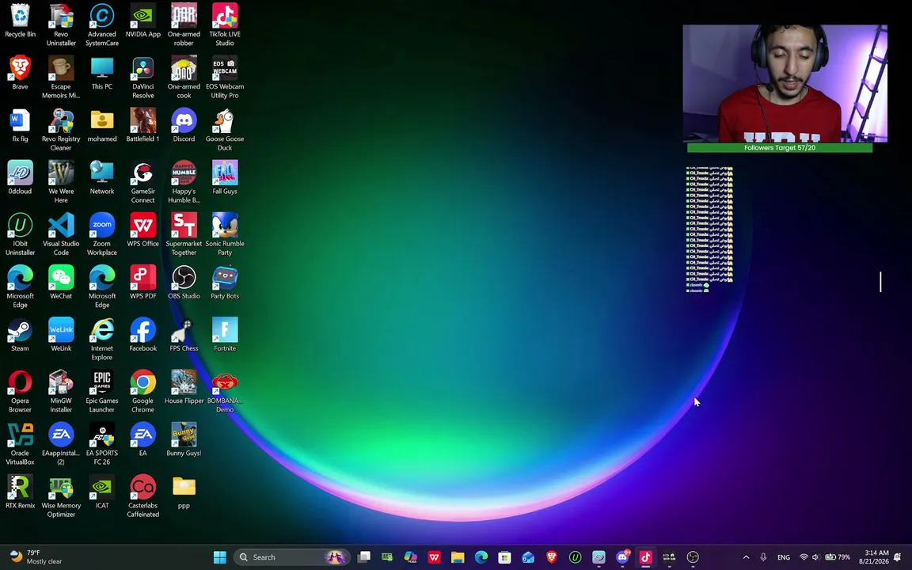Launch GameSir Connect shortcut
The width and height of the screenshot is (912, 570).
[143, 183]
